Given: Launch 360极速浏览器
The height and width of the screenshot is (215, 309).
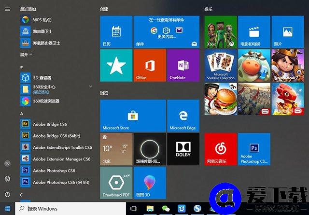Looking at the screenshot, I should tap(56, 101).
